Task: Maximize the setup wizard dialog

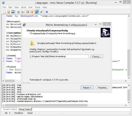Action: (x=100, y=24)
